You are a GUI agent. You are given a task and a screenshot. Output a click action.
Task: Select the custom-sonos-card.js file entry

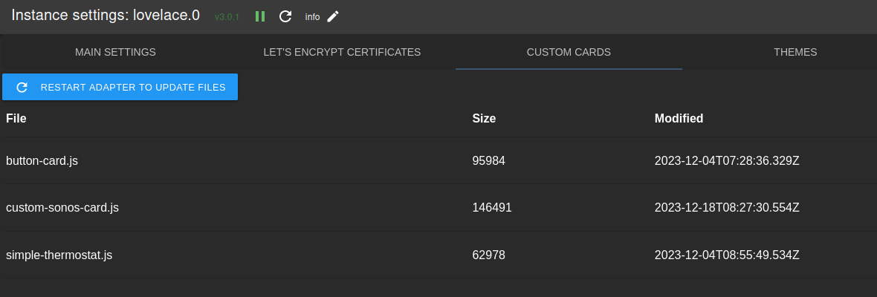tap(62, 208)
